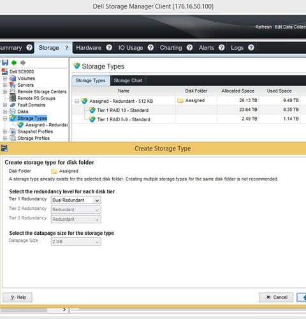
Task: Expand the Servers tree node
Action: pyautogui.click(x=5, y=85)
